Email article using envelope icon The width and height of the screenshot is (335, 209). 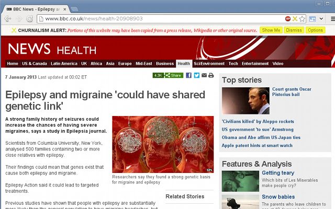pyautogui.click(x=204, y=75)
